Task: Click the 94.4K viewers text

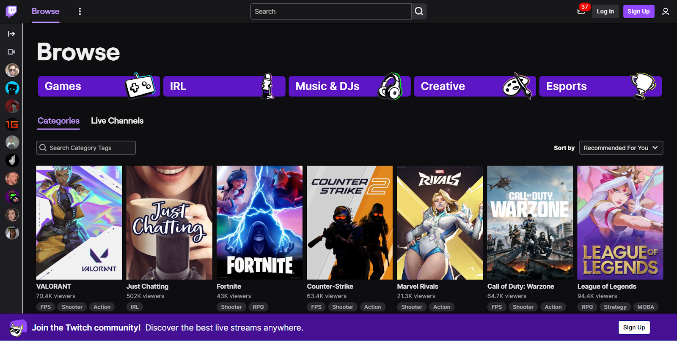Action: tap(597, 296)
